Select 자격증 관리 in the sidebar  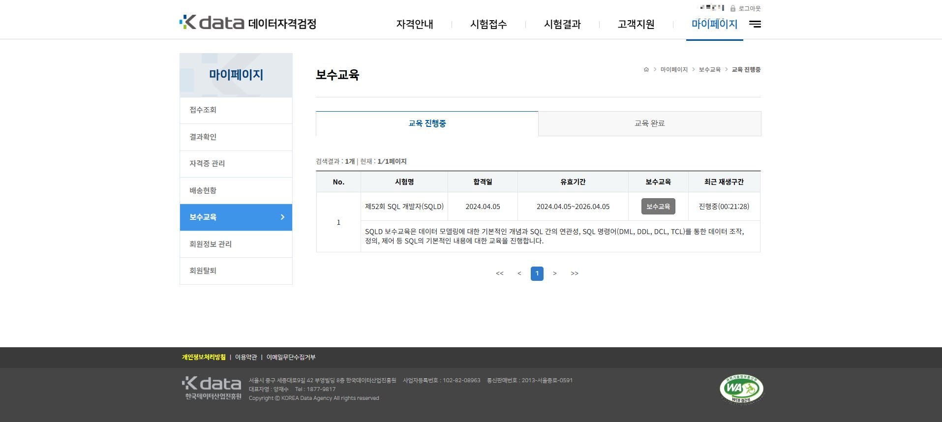236,164
